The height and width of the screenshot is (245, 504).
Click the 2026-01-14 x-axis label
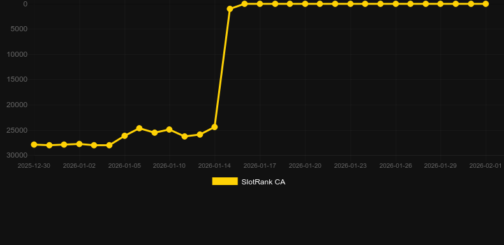point(214,166)
